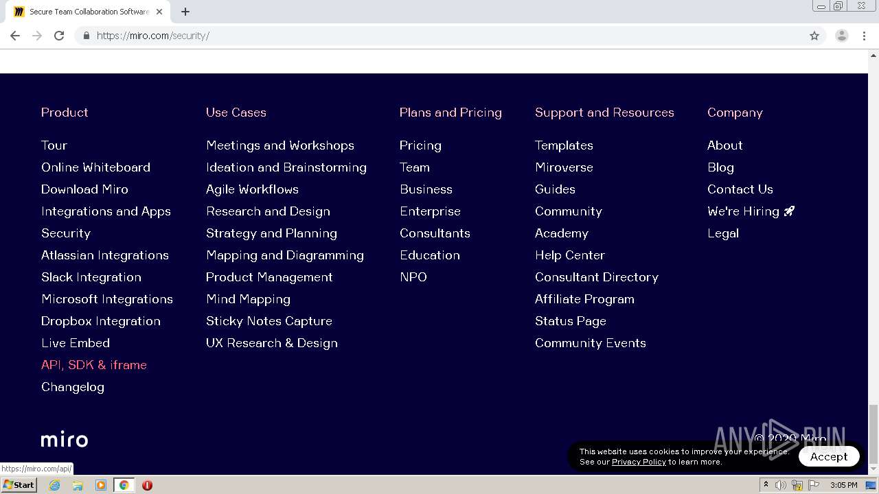Open File Explorer folder icon in taskbar
879x494 pixels.
point(78,485)
